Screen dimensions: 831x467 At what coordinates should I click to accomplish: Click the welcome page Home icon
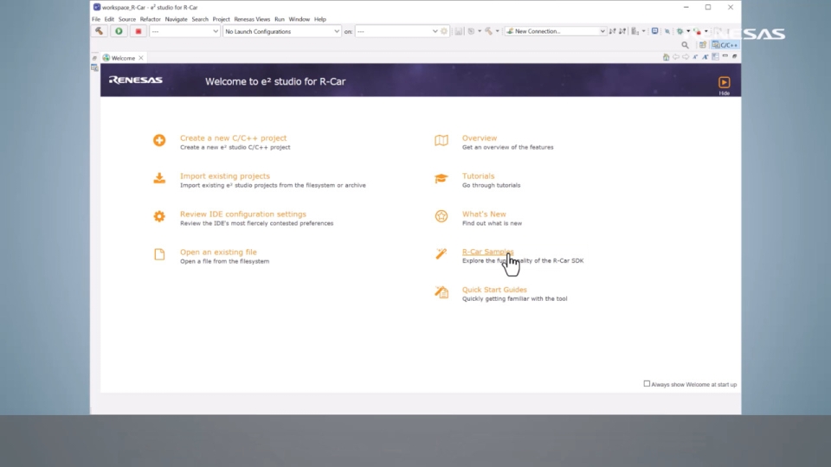click(x=666, y=58)
